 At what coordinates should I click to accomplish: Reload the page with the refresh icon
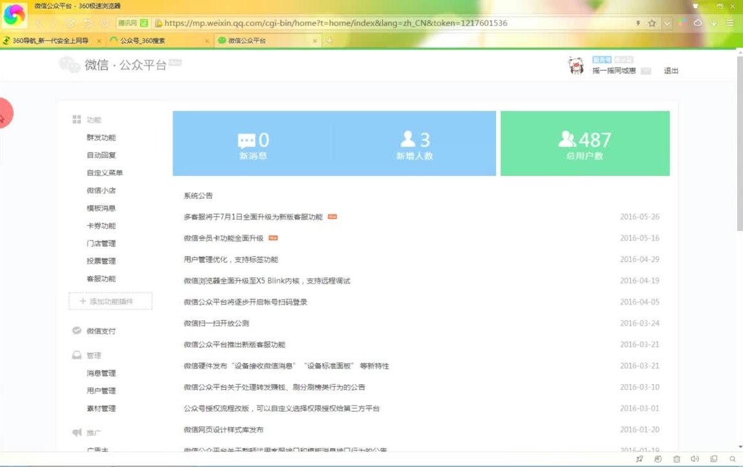click(x=71, y=23)
